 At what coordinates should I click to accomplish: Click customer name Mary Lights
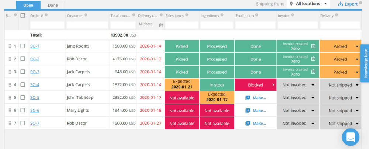pos(78,110)
